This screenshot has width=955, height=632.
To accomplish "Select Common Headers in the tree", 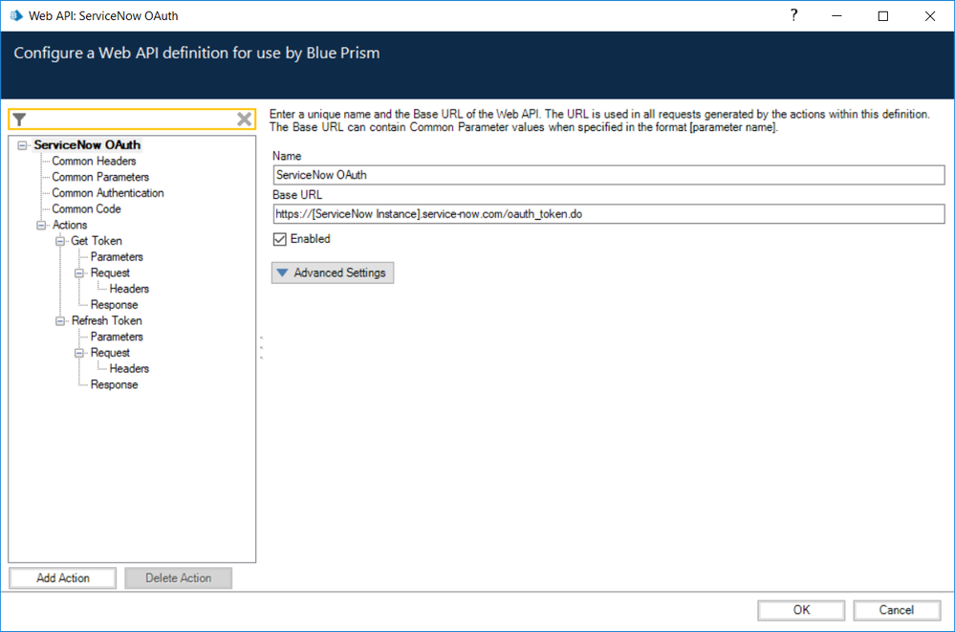I will tap(94, 162).
